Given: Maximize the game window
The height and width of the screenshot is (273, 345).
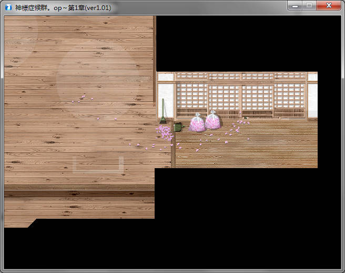Looking at the screenshot, I should (309, 6).
